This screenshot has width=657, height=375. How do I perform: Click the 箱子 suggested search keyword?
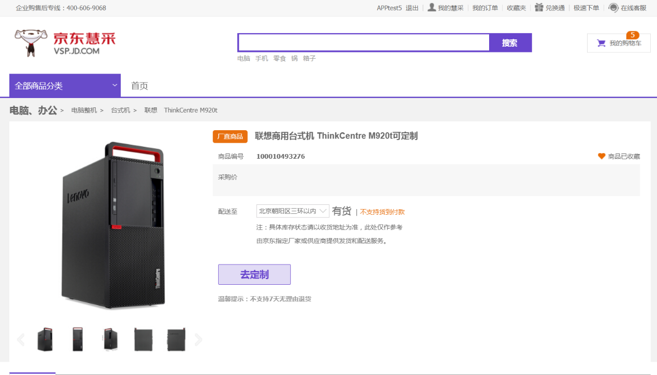click(309, 59)
